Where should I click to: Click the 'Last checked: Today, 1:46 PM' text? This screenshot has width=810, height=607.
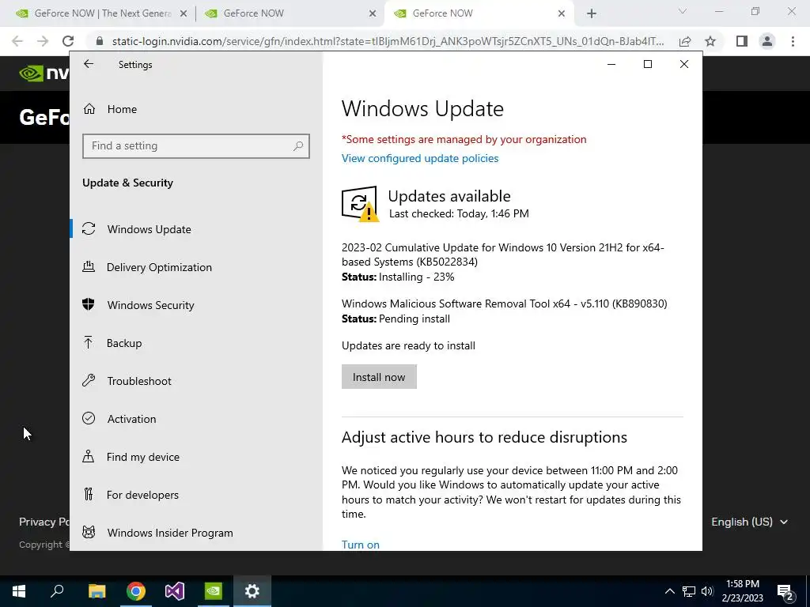point(459,213)
